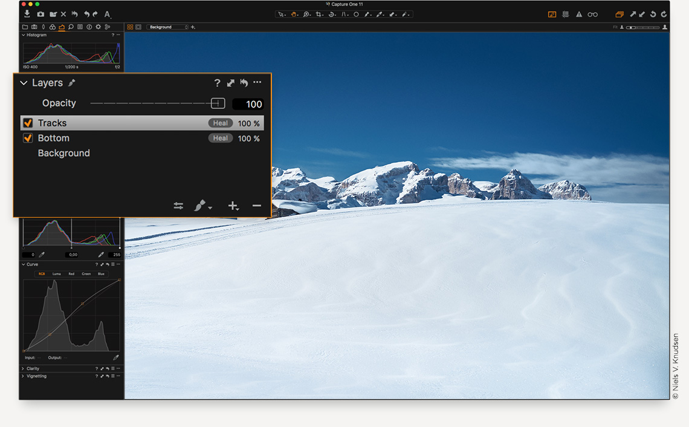The height and width of the screenshot is (427, 689).
Task: Switch to the Red curve tab
Action: tap(71, 274)
